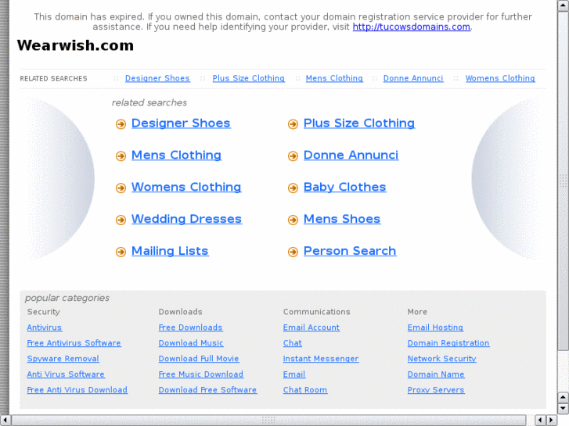Open the Proxy Servers link
This screenshot has width=569, height=426.
point(436,390)
